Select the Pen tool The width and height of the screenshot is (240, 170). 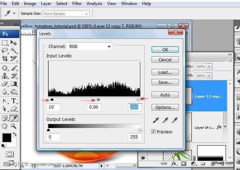(x=5, y=101)
